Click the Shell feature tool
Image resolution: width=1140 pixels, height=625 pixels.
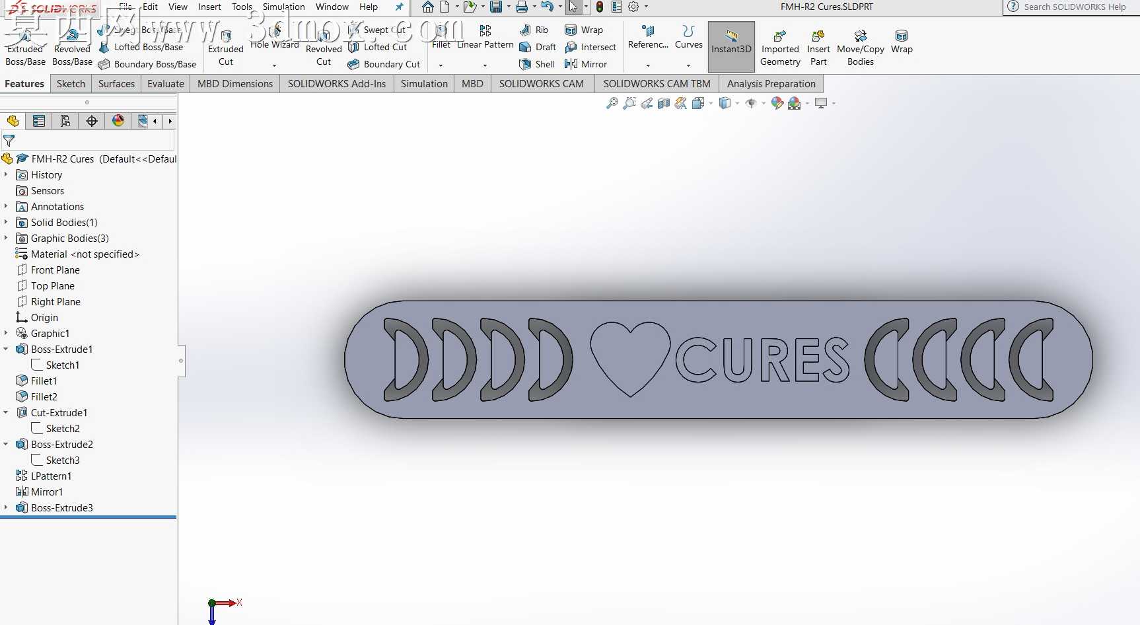coord(536,64)
